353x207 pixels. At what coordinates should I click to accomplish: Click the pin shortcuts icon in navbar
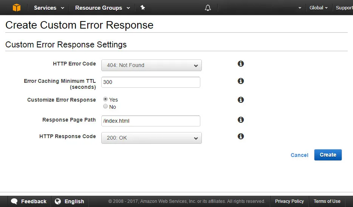coord(142,8)
